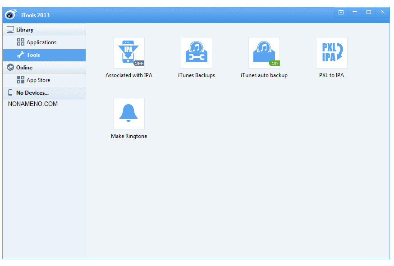Launch the iTunes Backups wrench-folder icon
The height and width of the screenshot is (266, 394).
click(x=196, y=52)
